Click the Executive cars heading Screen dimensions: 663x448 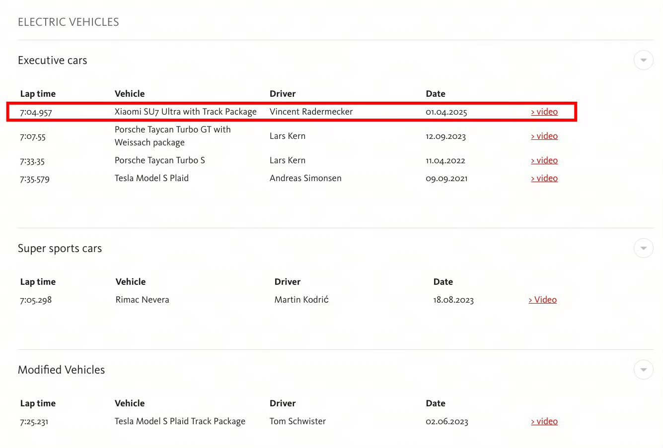pyautogui.click(x=53, y=61)
